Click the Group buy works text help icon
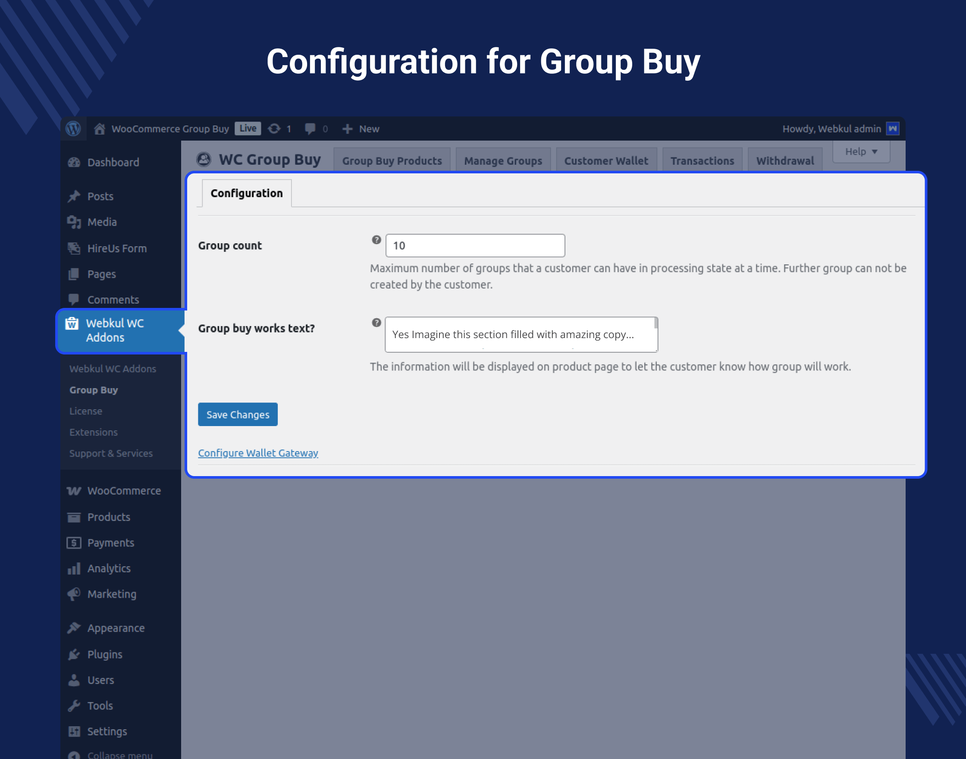 pyautogui.click(x=376, y=323)
